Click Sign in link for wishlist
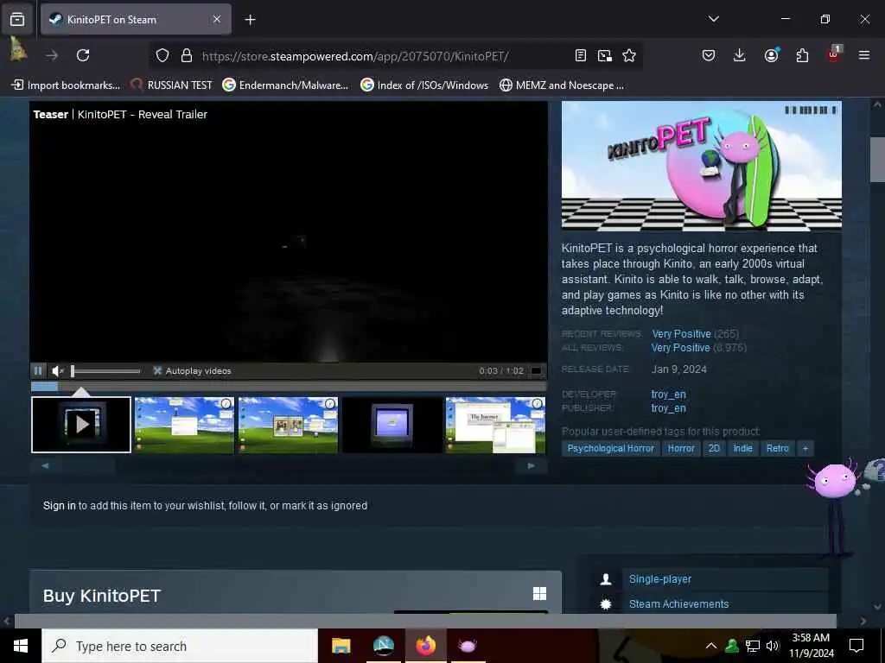885x663 pixels. (x=60, y=506)
